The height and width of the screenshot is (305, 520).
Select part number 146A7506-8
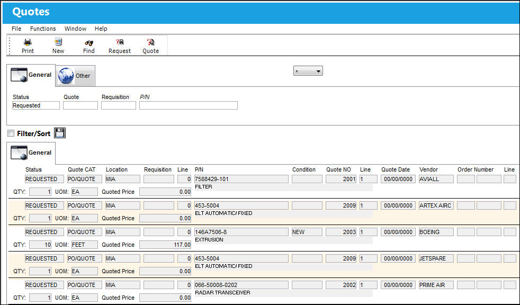(241, 232)
